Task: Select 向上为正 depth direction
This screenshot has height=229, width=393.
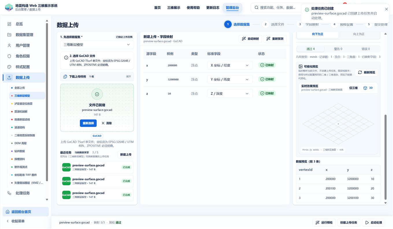Action: [359, 34]
